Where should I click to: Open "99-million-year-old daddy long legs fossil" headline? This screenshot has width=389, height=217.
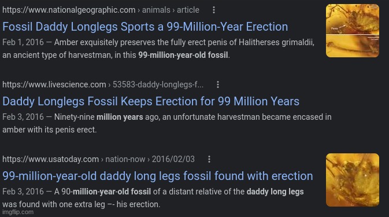158,176
